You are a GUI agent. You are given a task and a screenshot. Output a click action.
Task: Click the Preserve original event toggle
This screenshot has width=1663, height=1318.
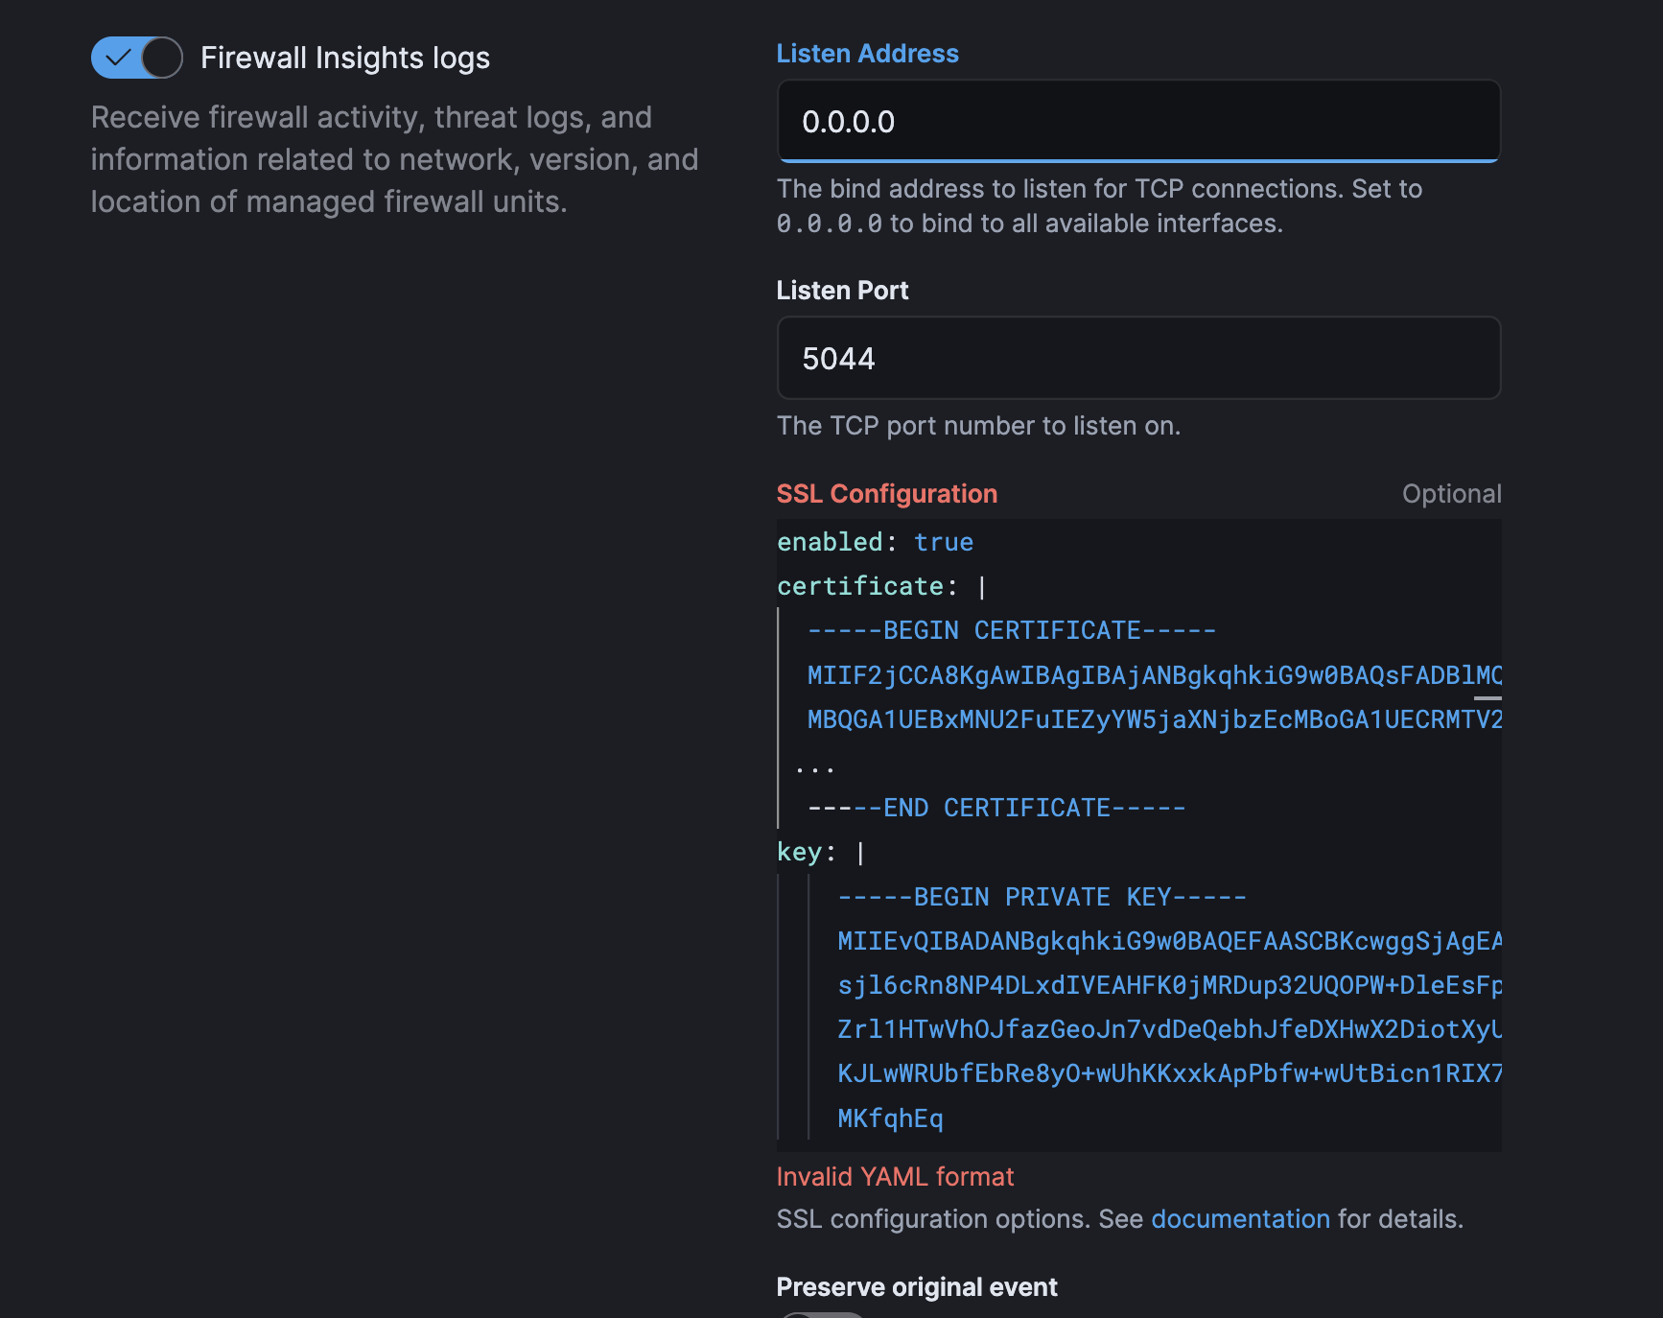click(823, 1312)
